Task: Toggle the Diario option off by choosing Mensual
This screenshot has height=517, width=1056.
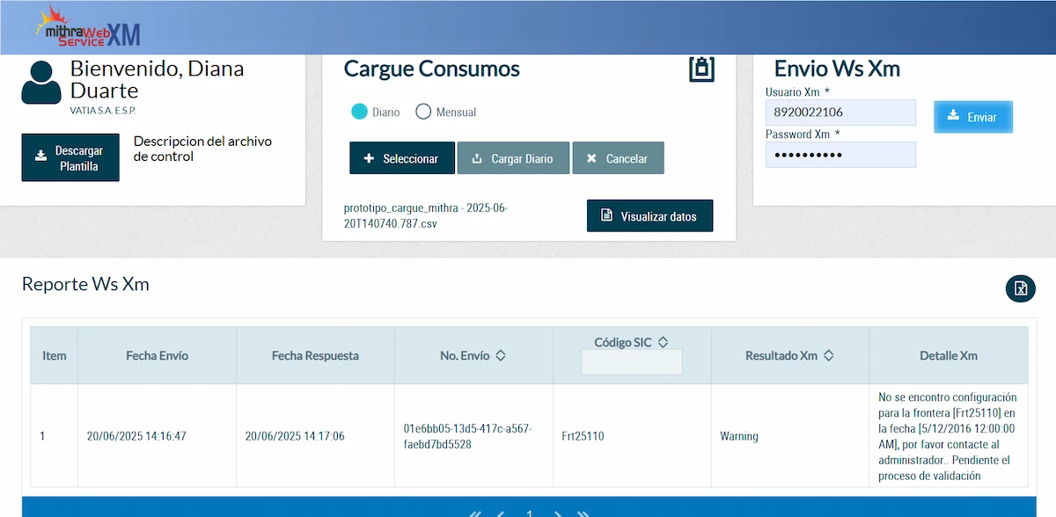Action: 423,112
